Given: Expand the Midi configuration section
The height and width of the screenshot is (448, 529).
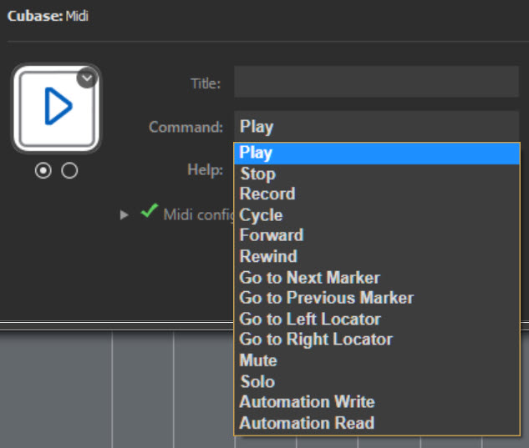Looking at the screenshot, I should point(125,214).
